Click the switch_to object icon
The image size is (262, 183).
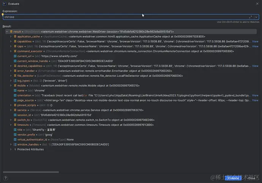15,120
